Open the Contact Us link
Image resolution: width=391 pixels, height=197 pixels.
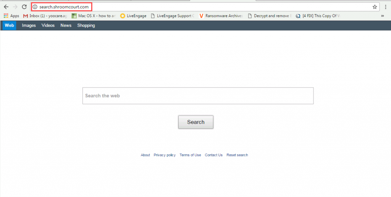pyautogui.click(x=214, y=155)
